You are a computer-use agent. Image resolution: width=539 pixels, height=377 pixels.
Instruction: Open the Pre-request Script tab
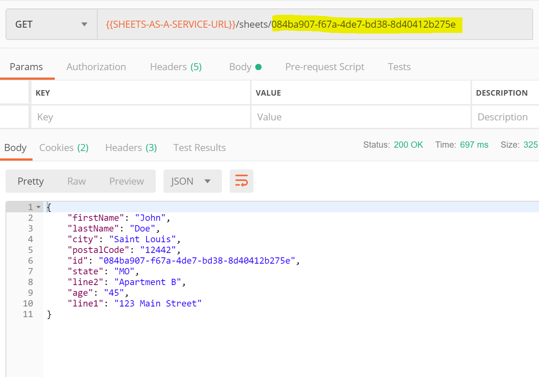[x=324, y=67]
